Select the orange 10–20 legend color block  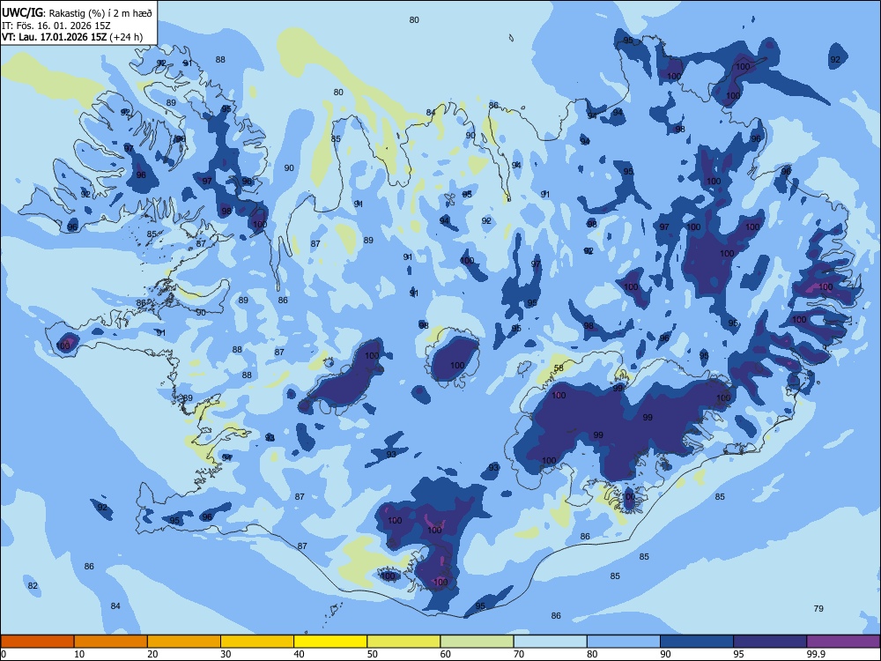click(111, 642)
